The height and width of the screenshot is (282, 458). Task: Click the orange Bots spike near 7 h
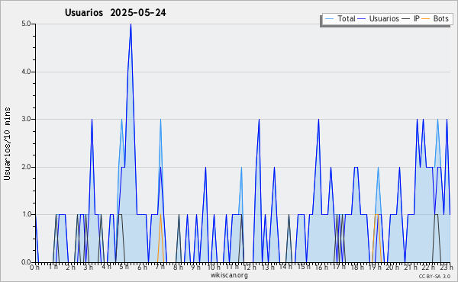click(160, 239)
